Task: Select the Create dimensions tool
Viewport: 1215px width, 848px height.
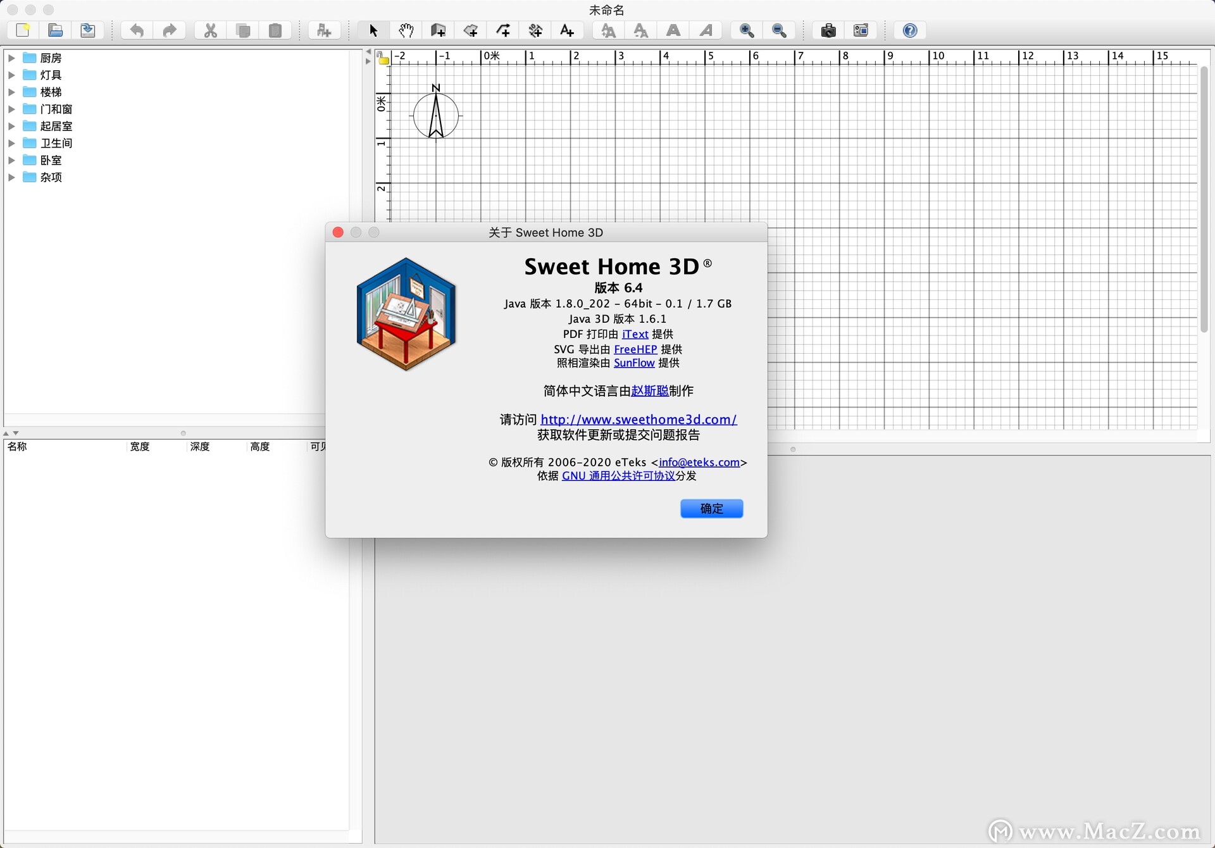Action: tap(535, 30)
